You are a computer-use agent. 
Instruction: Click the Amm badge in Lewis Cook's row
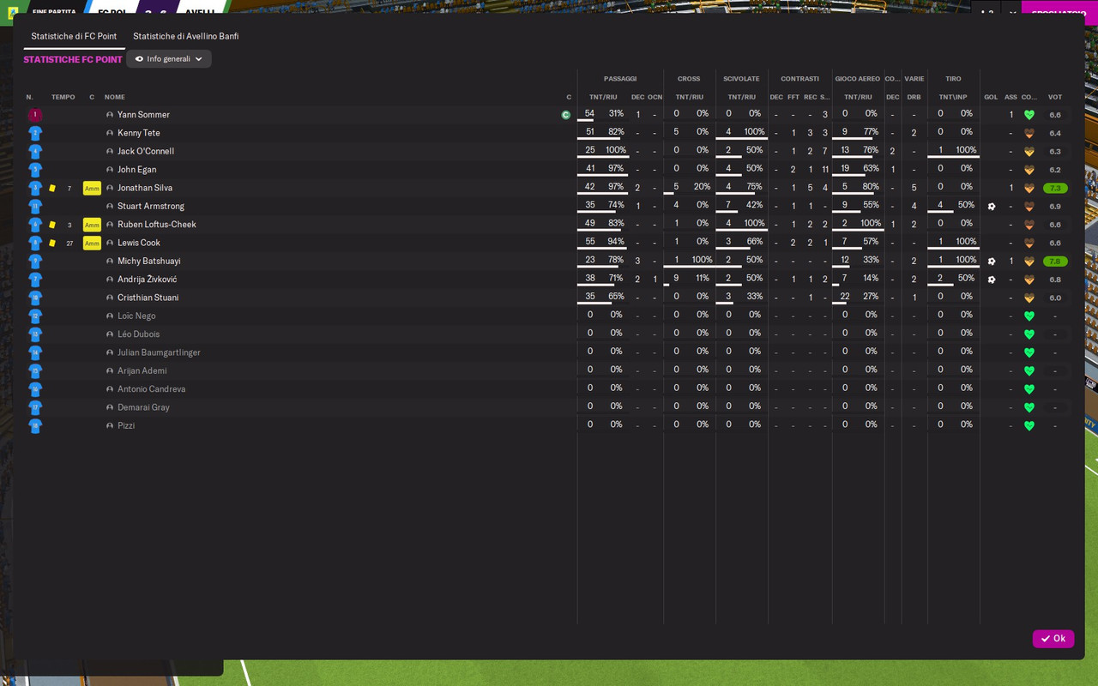pyautogui.click(x=92, y=243)
